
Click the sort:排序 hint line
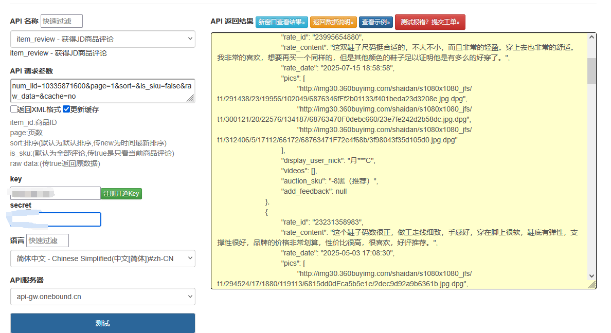tap(88, 143)
